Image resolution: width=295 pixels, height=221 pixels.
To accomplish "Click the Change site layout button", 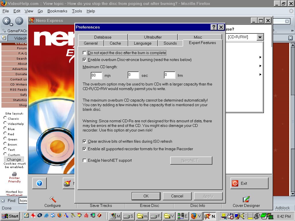I will coord(14,159).
